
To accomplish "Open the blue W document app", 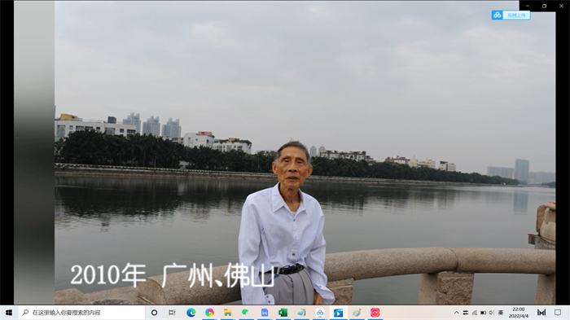I will tap(265, 313).
